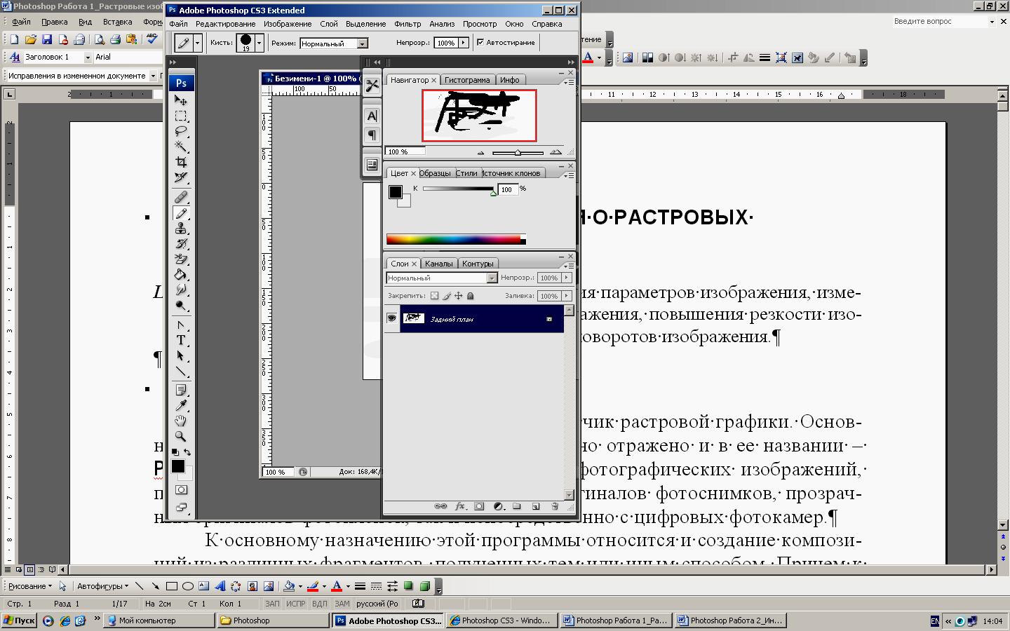Switch to Мой компьютер taskbar button
Viewport: 1010px width, 631px height.
click(159, 620)
